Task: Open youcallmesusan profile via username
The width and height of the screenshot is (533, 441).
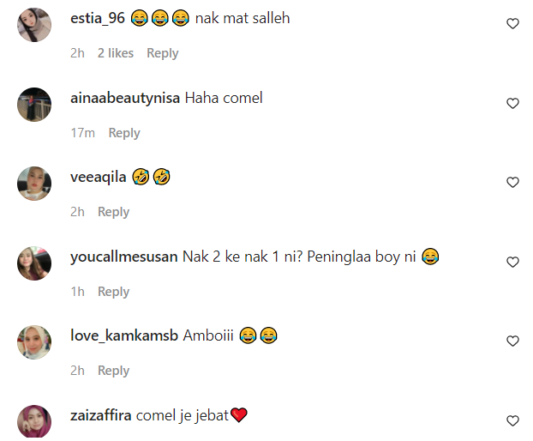Action: [x=123, y=257]
